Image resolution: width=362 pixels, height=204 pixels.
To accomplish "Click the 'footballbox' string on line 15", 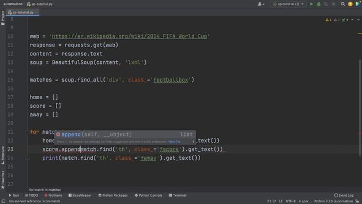I will (x=171, y=80).
